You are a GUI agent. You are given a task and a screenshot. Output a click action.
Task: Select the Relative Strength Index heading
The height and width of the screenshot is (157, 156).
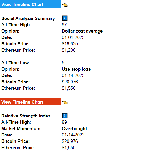[x=26, y=116]
